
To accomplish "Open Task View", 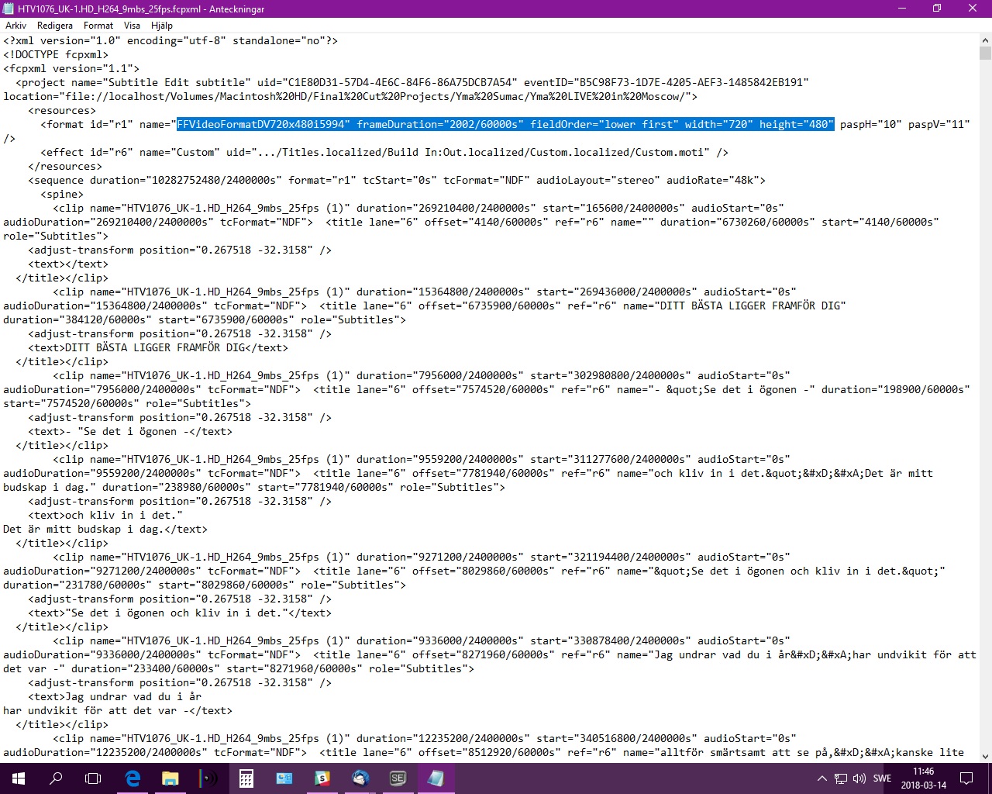I will point(92,778).
